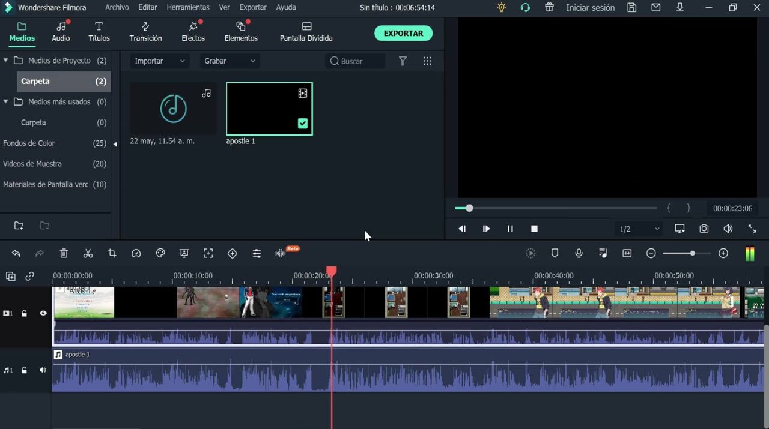Open the Editar menu
This screenshot has height=429, width=769.
tap(148, 7)
